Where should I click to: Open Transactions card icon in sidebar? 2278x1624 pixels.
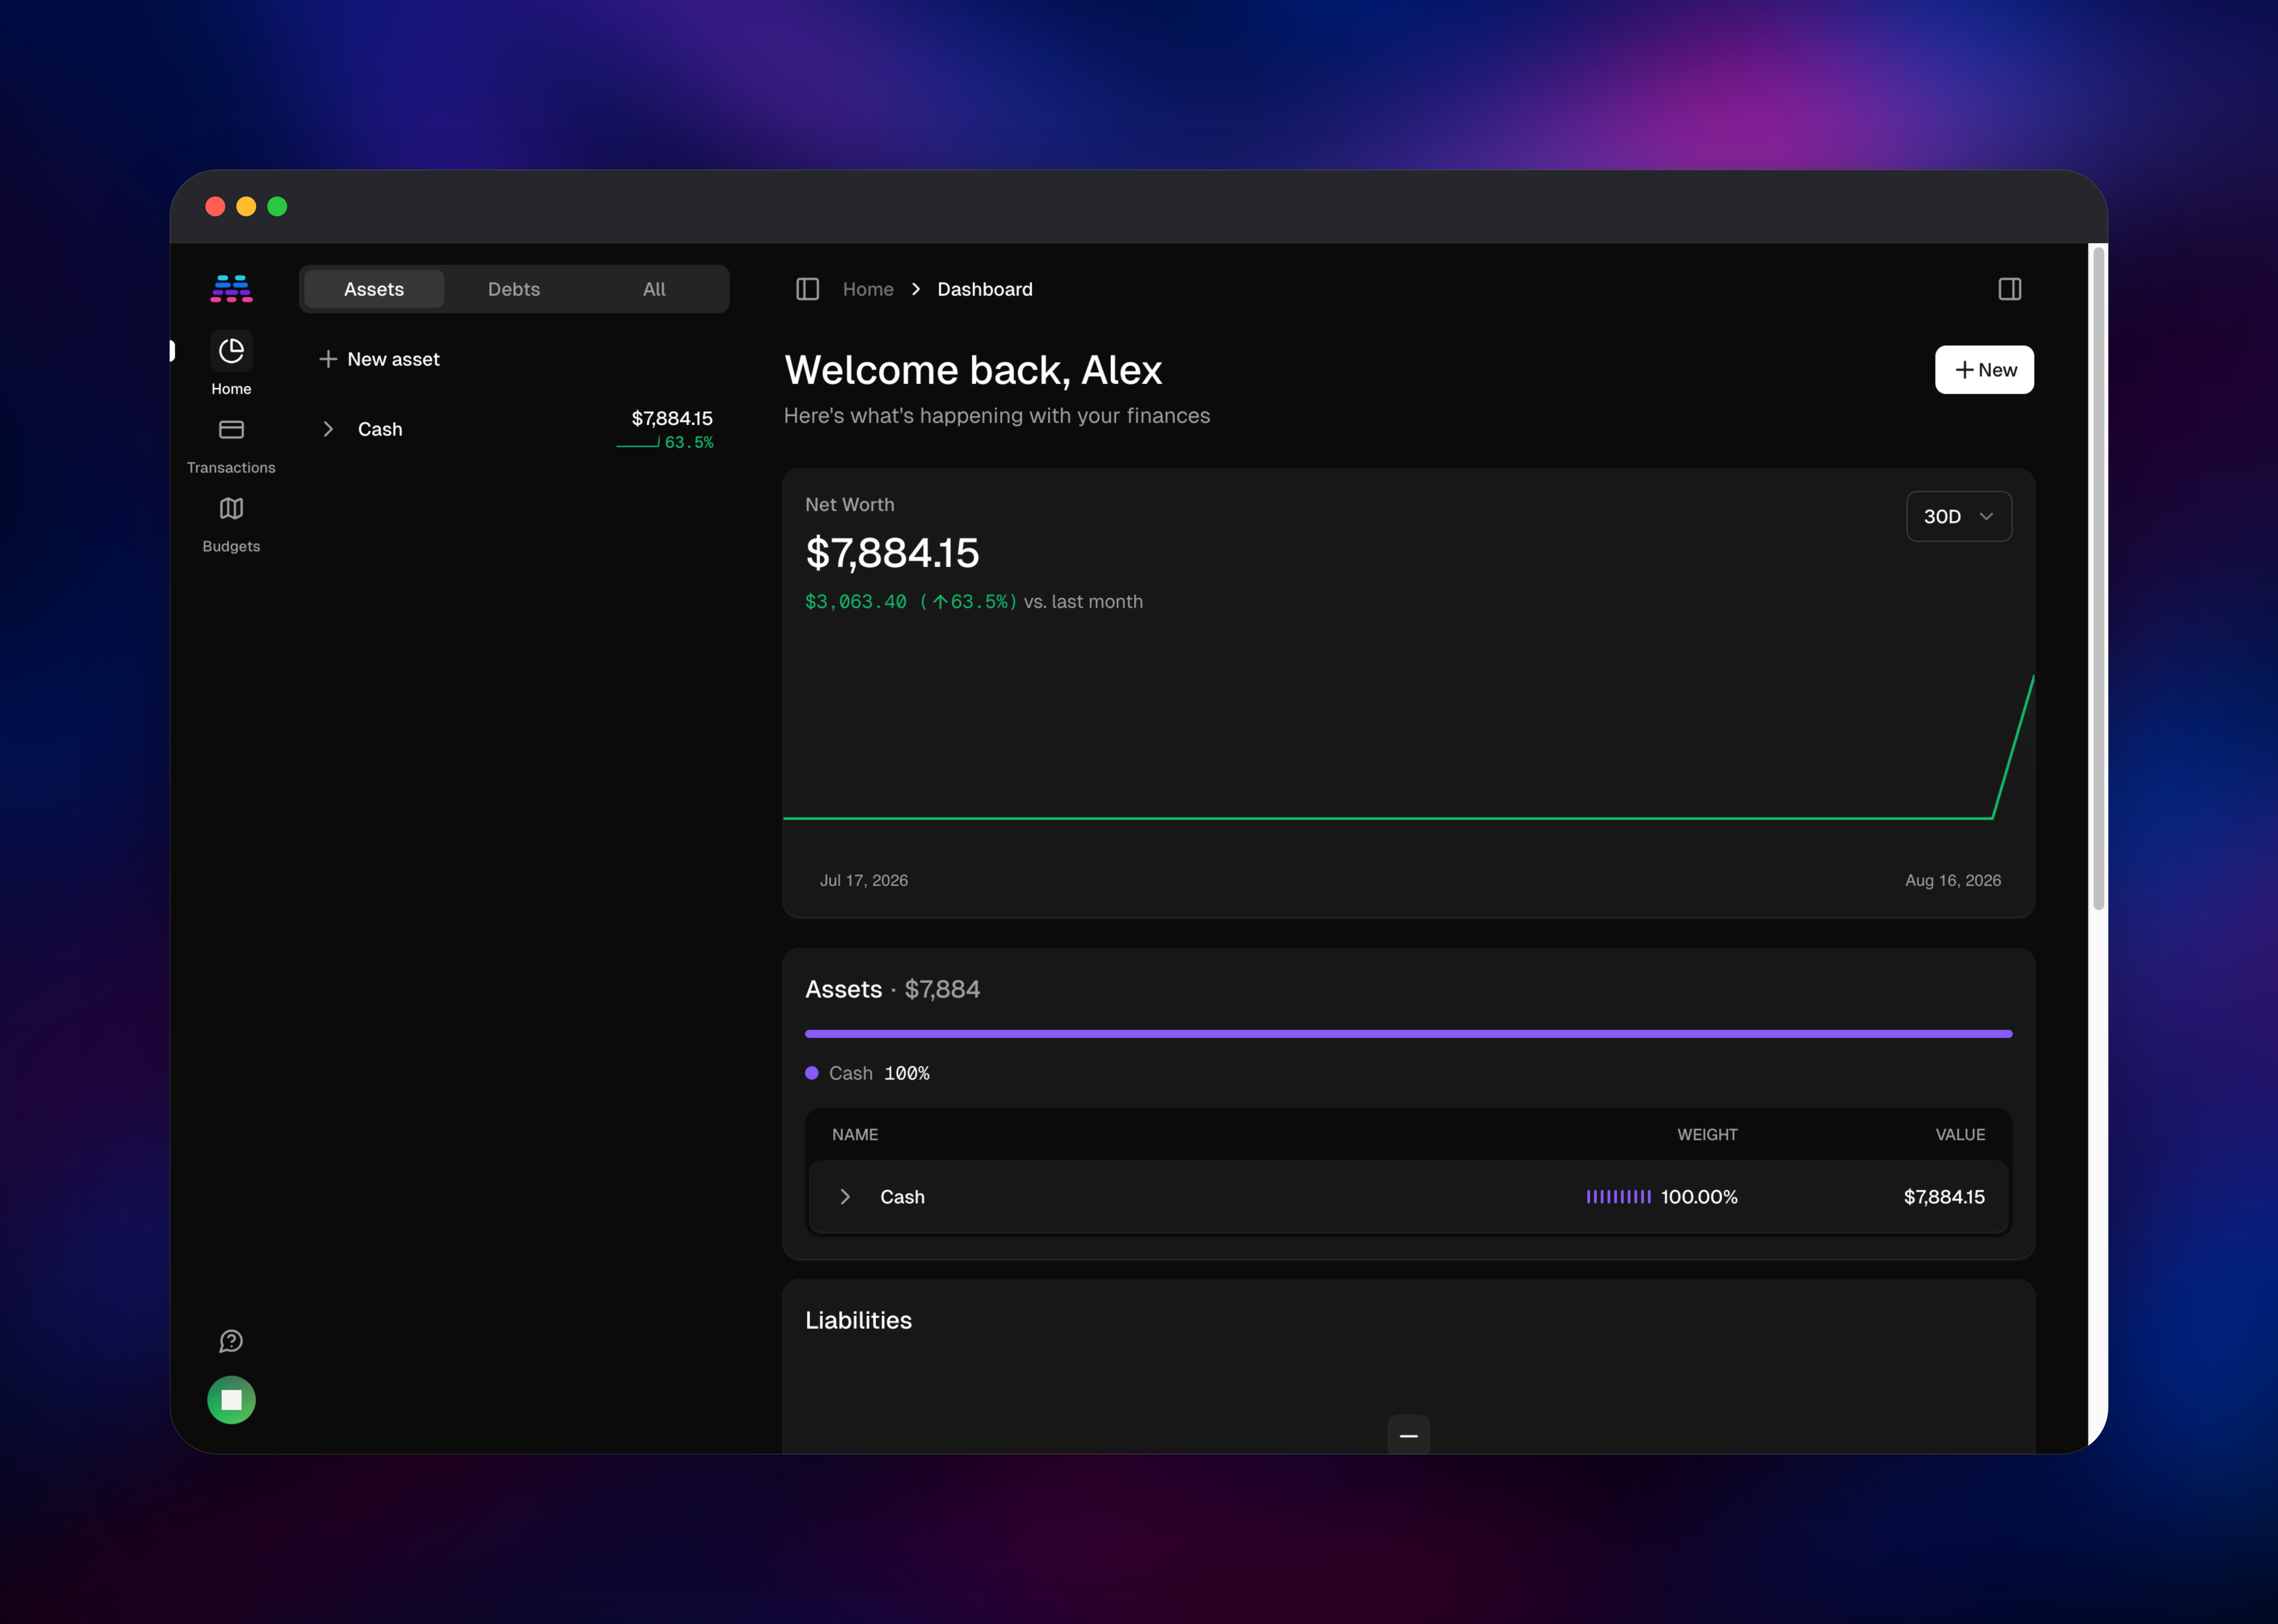pos(231,430)
